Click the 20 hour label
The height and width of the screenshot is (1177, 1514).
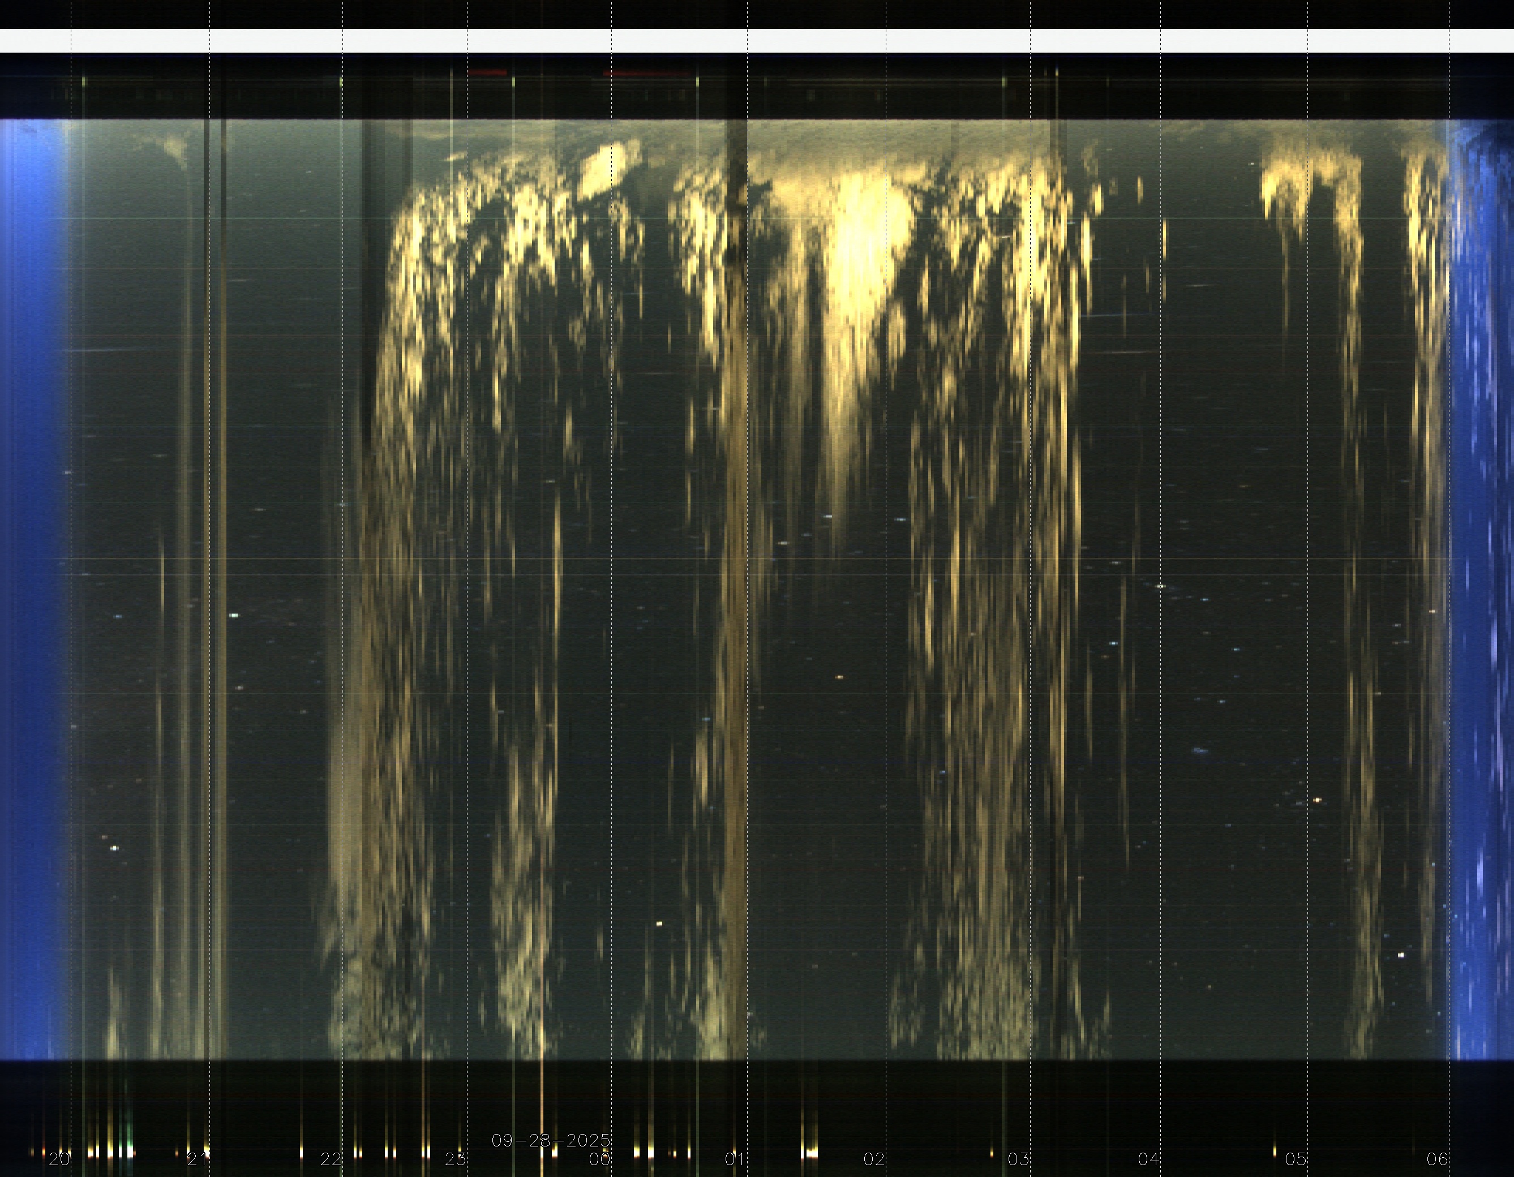[x=59, y=1158]
